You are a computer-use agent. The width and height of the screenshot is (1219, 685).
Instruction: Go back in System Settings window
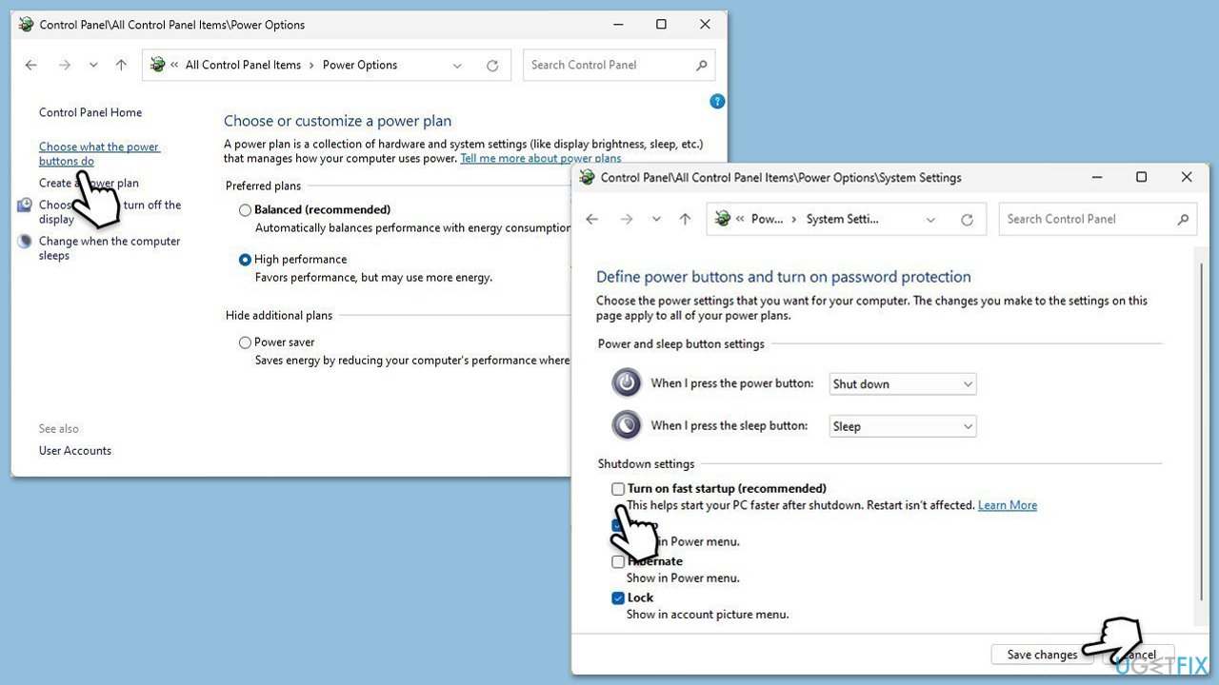(592, 219)
